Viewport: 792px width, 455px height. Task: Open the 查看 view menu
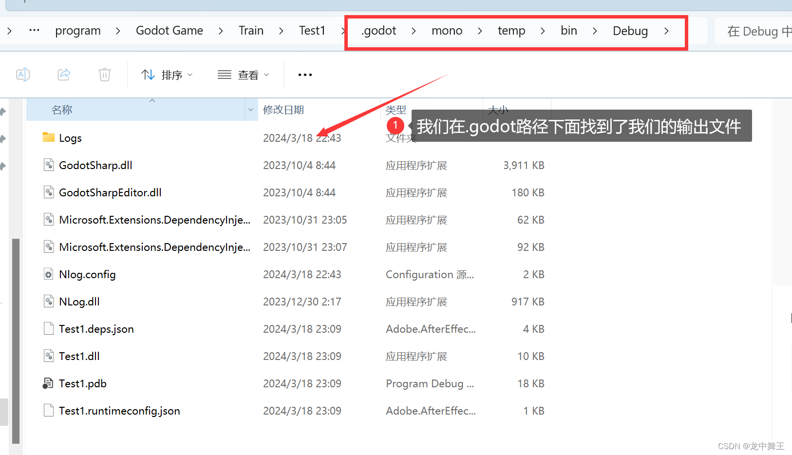pos(243,75)
